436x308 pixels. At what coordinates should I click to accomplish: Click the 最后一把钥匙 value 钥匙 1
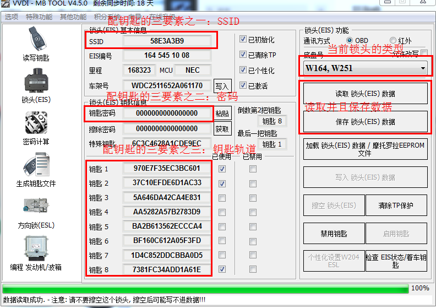point(272,144)
